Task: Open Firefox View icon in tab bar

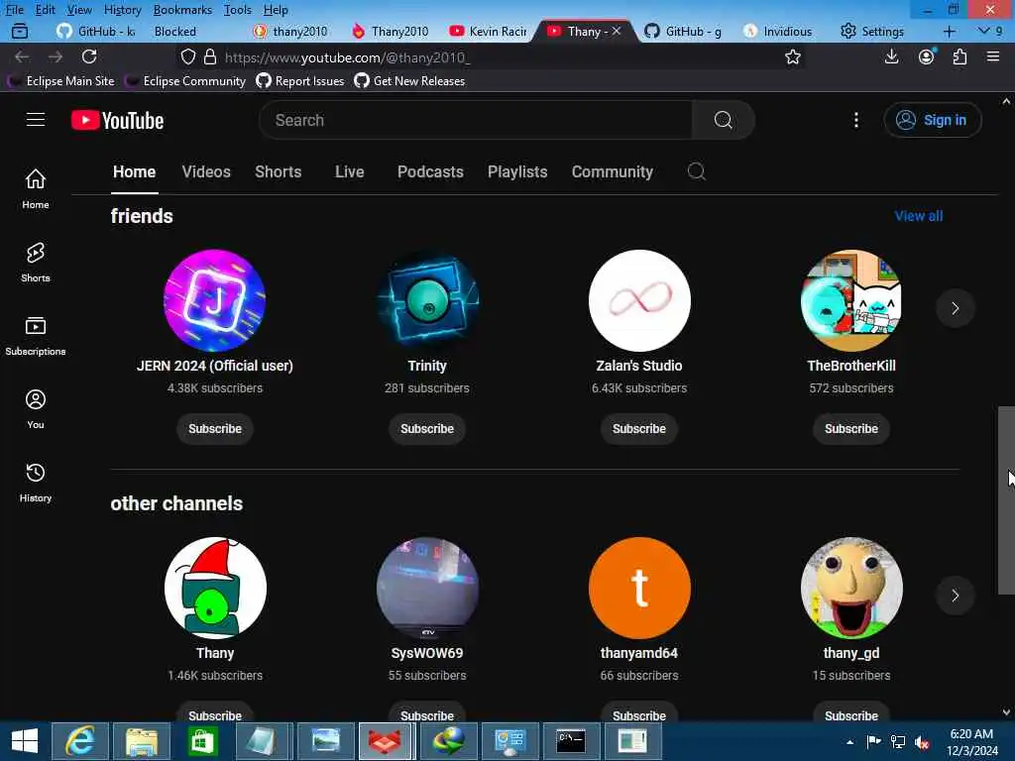Action: point(20,31)
